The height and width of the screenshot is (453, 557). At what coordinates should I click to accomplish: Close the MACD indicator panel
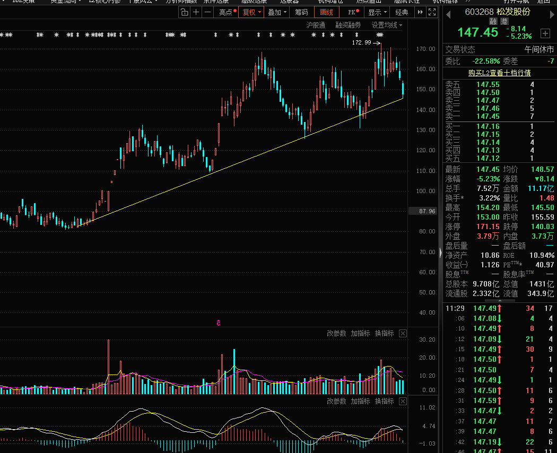tap(403, 401)
